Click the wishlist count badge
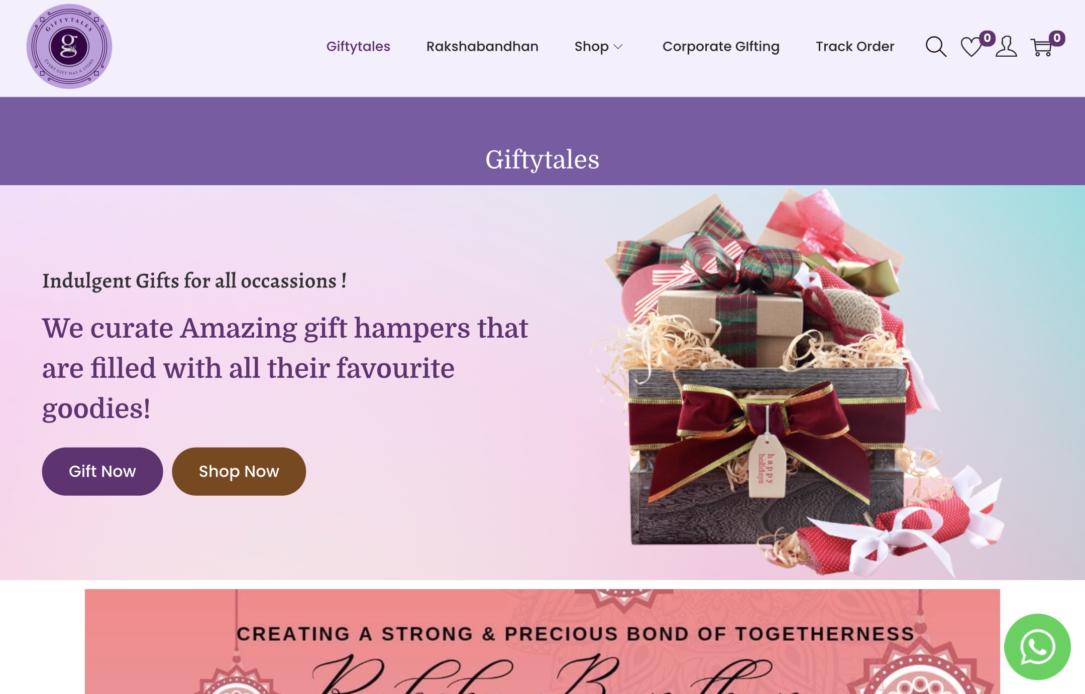This screenshot has height=694, width=1085. pyautogui.click(x=987, y=38)
